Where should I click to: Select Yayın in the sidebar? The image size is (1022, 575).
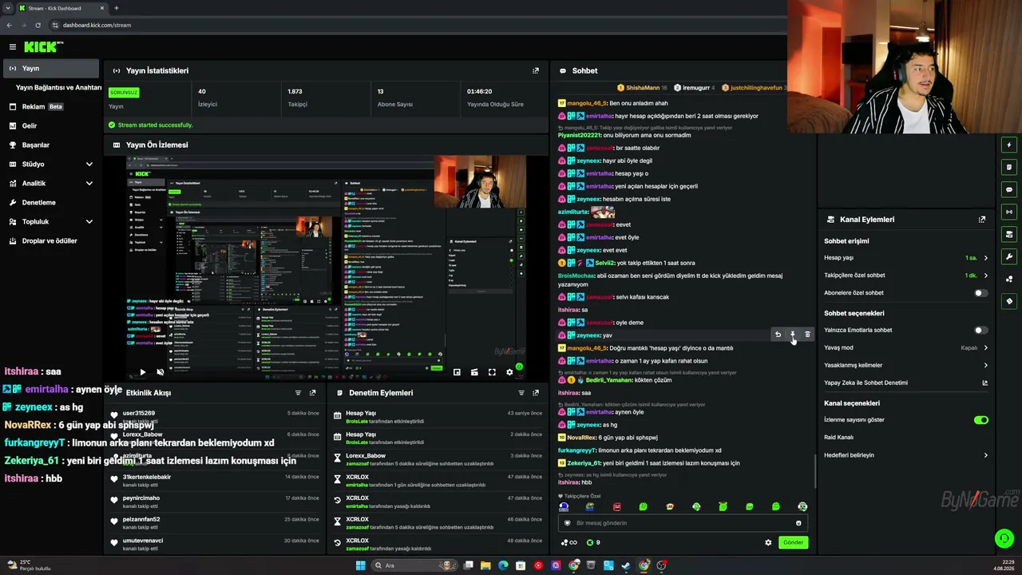[51, 69]
